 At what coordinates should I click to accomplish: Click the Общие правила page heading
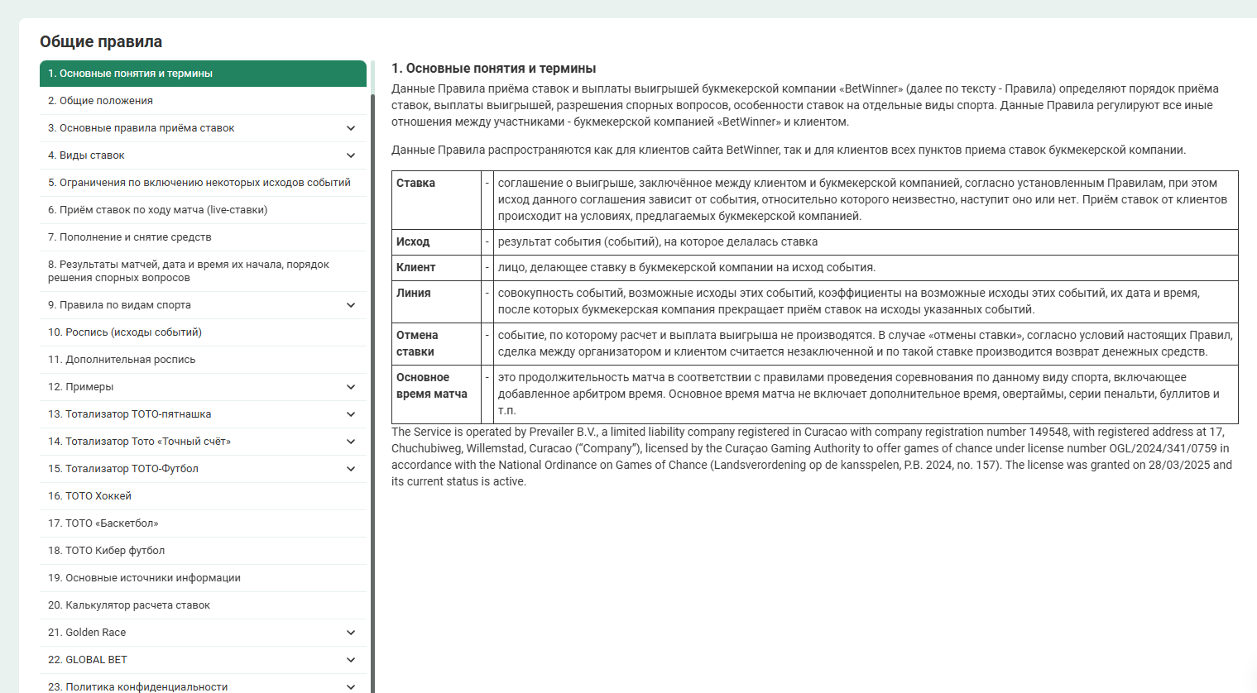click(x=101, y=41)
